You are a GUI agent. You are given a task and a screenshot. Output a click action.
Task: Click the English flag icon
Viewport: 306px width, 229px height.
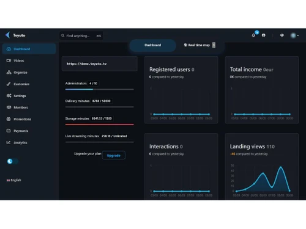(8, 180)
